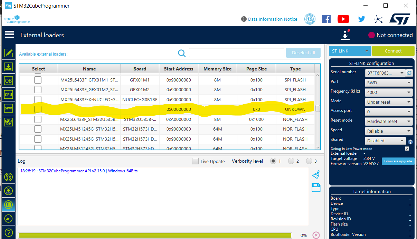Image resolution: width=417 pixels, height=239 pixels.
Task: Open the hamburger menu
Action: (9, 35)
